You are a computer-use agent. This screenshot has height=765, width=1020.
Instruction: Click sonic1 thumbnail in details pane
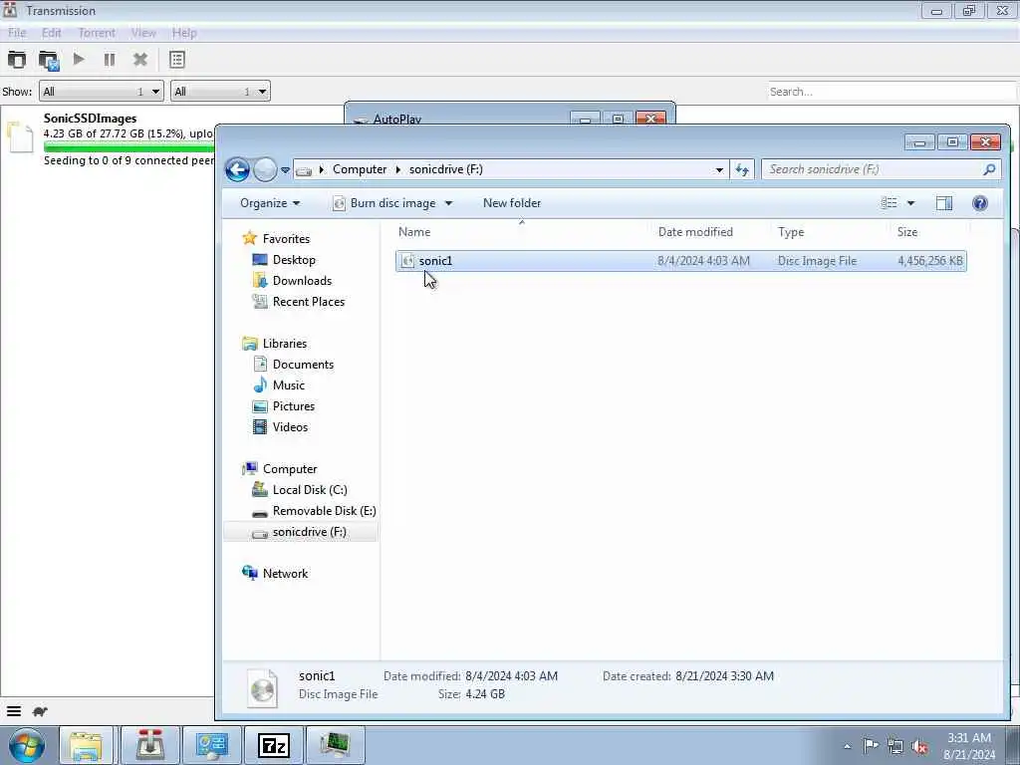click(x=263, y=688)
